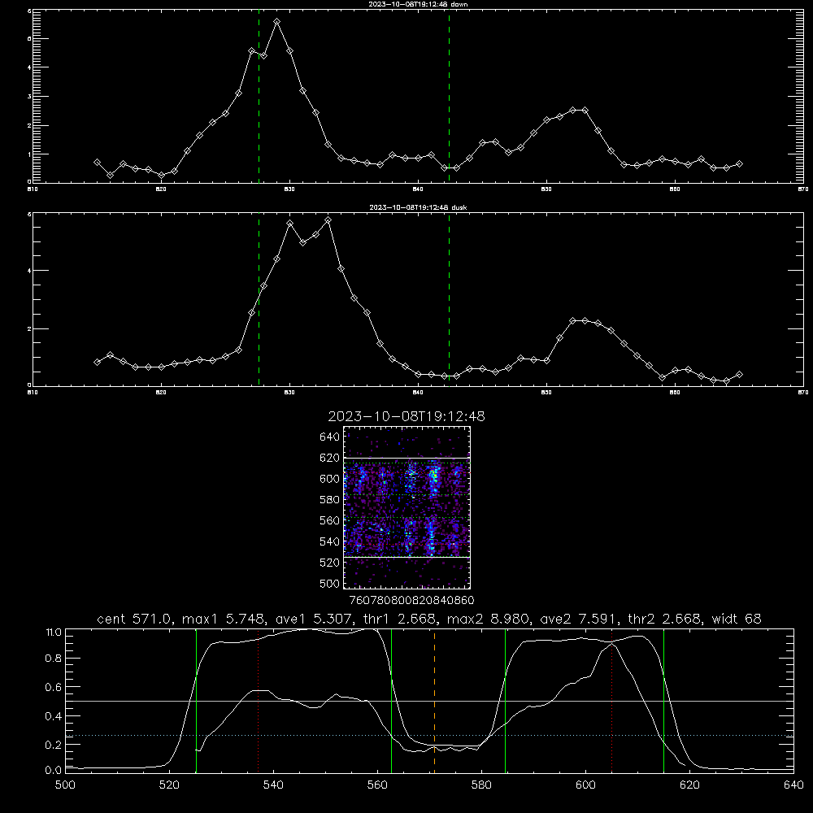Click the leftmost diamond marker in the dawn plot

(x=97, y=163)
